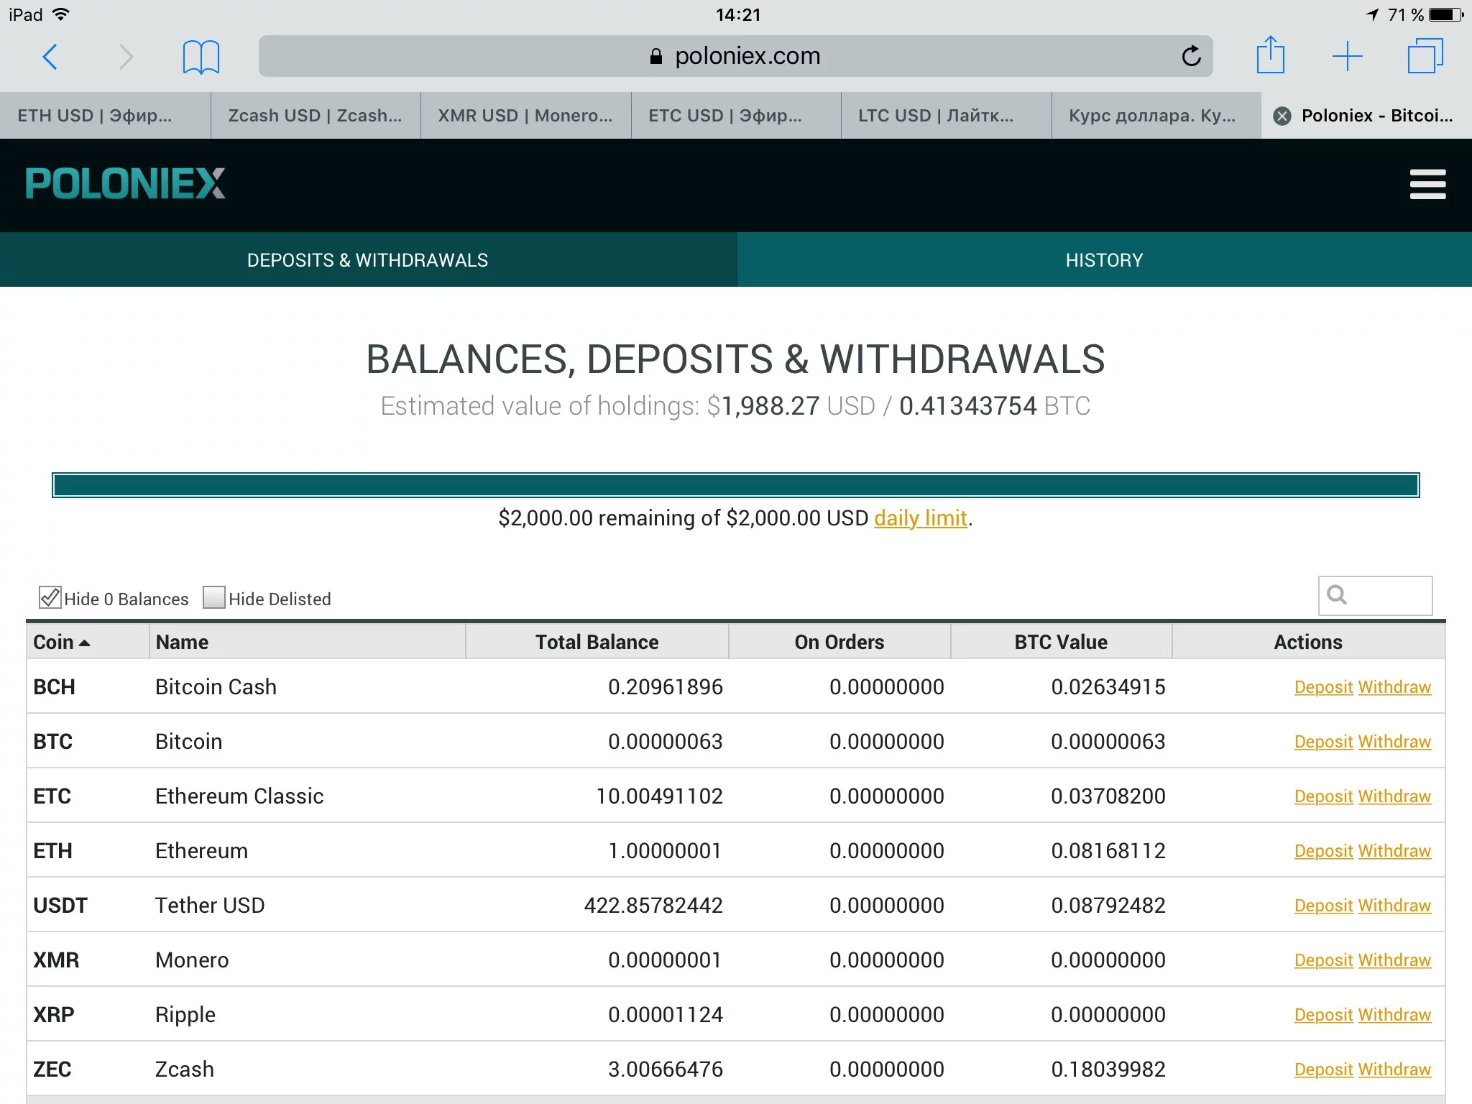Click Deposit for Bitcoin
Viewport: 1472px width, 1104px height.
point(1323,742)
